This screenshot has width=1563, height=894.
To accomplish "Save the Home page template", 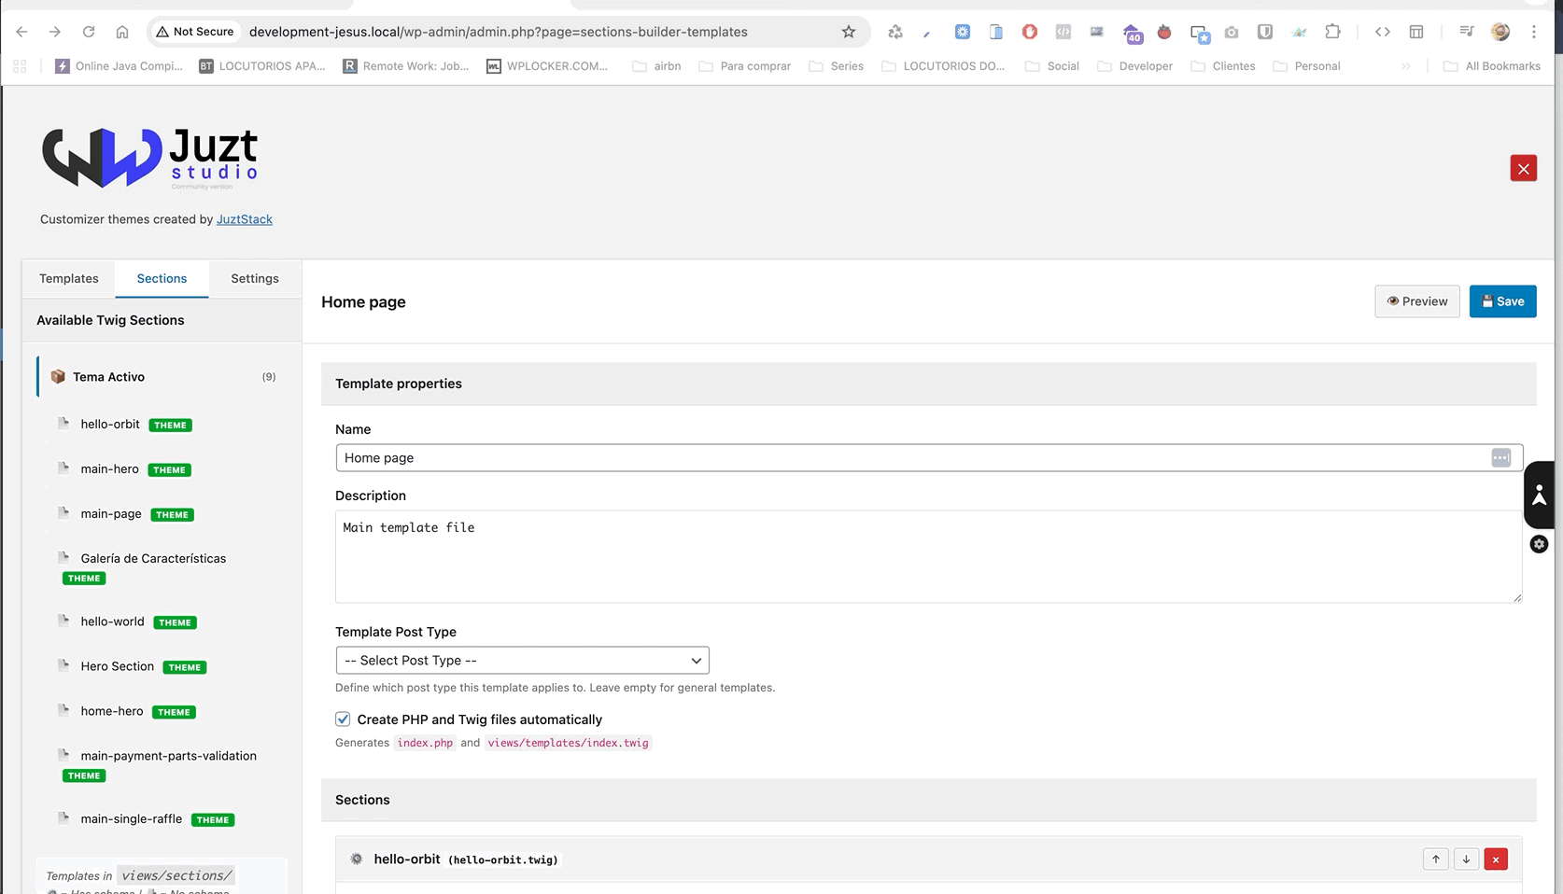I will (x=1502, y=301).
